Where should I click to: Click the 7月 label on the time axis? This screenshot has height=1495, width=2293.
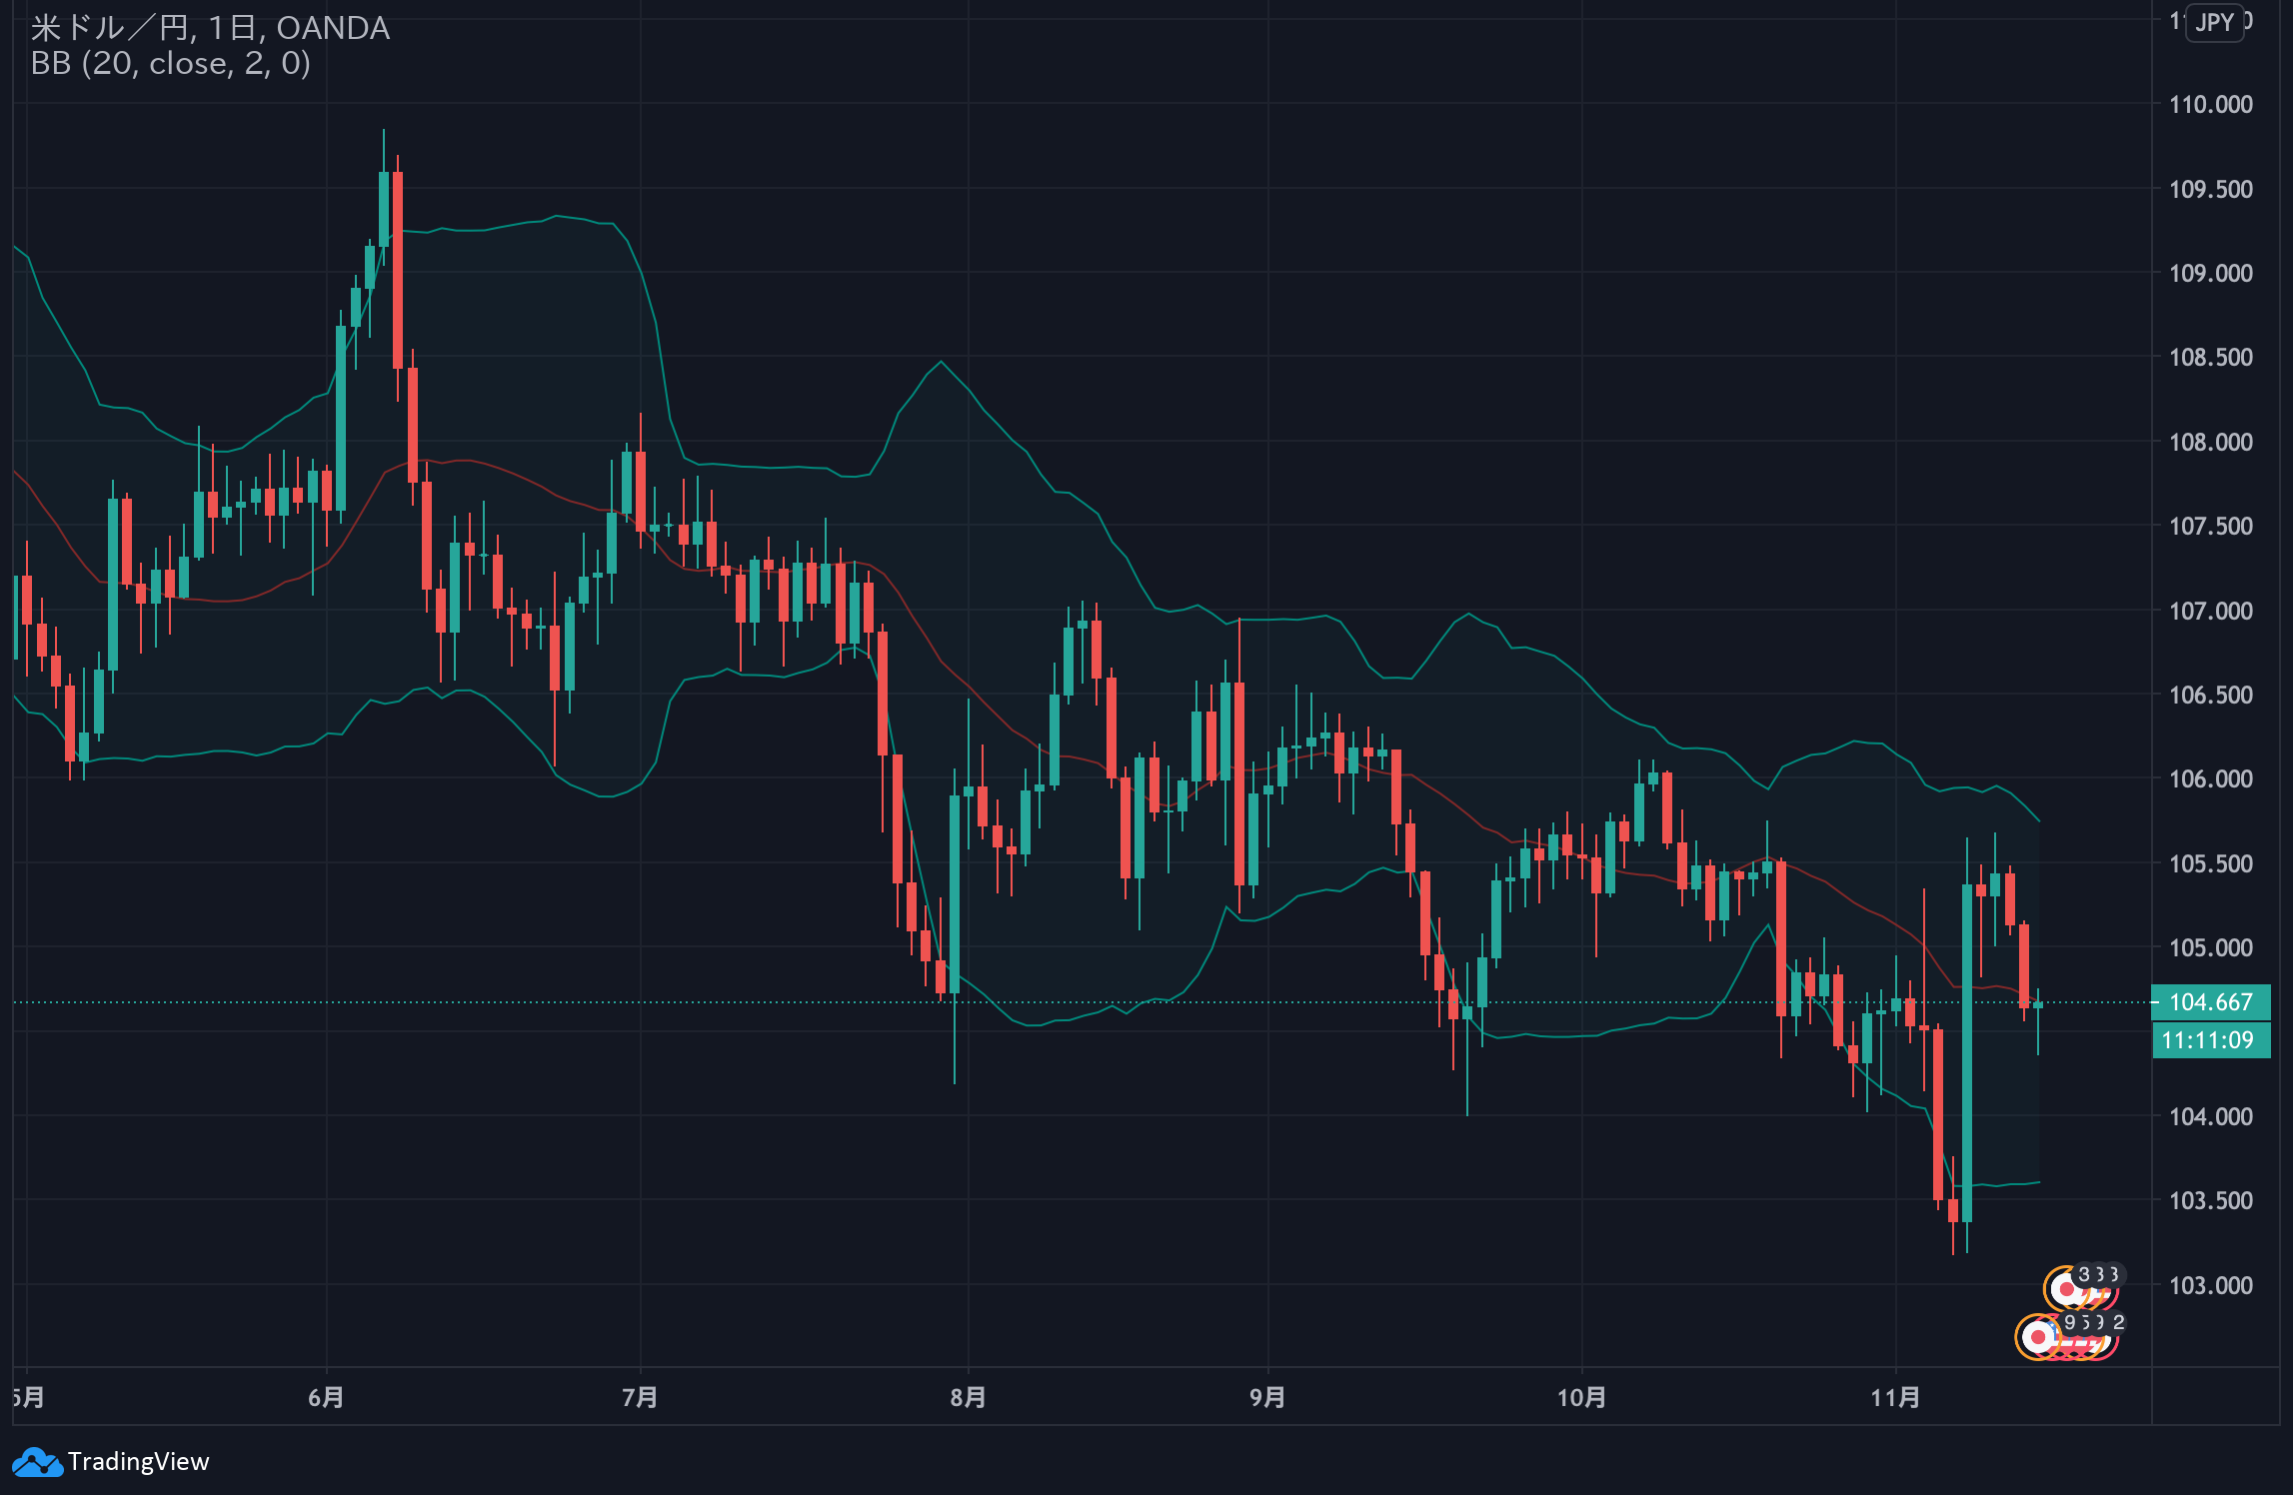[640, 1398]
